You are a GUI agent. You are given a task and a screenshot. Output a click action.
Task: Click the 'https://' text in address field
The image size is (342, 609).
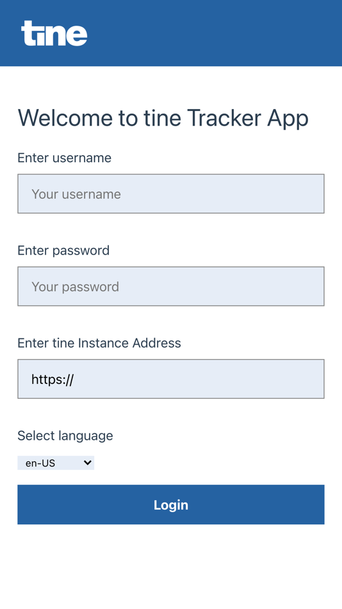pos(53,379)
